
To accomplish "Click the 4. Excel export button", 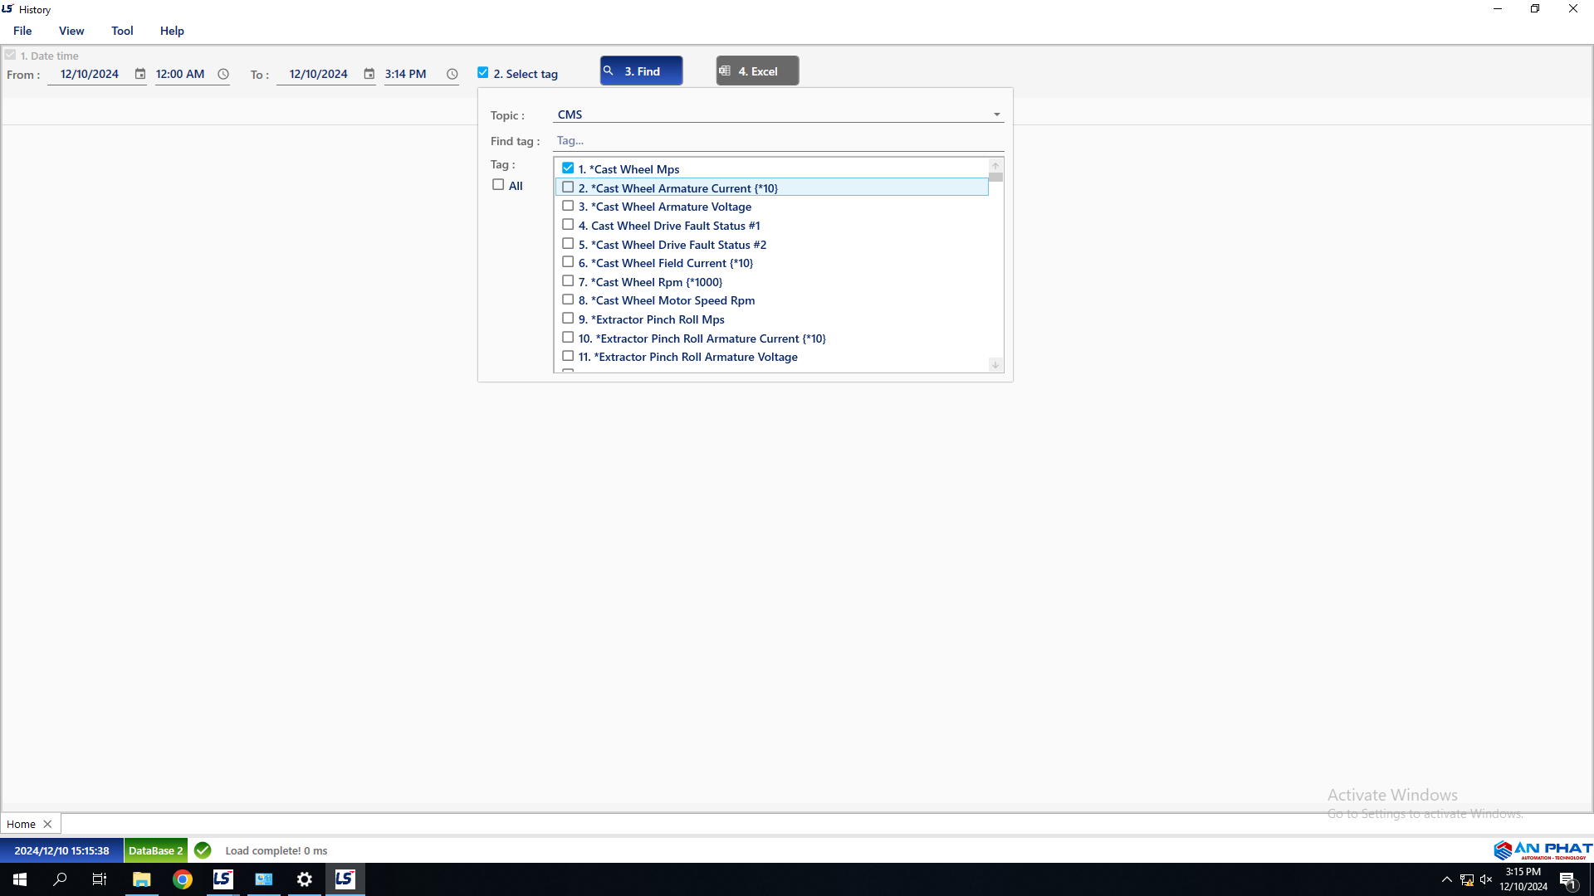I will click(x=757, y=71).
